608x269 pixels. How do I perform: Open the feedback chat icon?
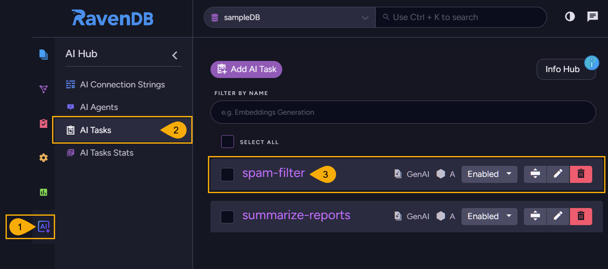pyautogui.click(x=592, y=17)
